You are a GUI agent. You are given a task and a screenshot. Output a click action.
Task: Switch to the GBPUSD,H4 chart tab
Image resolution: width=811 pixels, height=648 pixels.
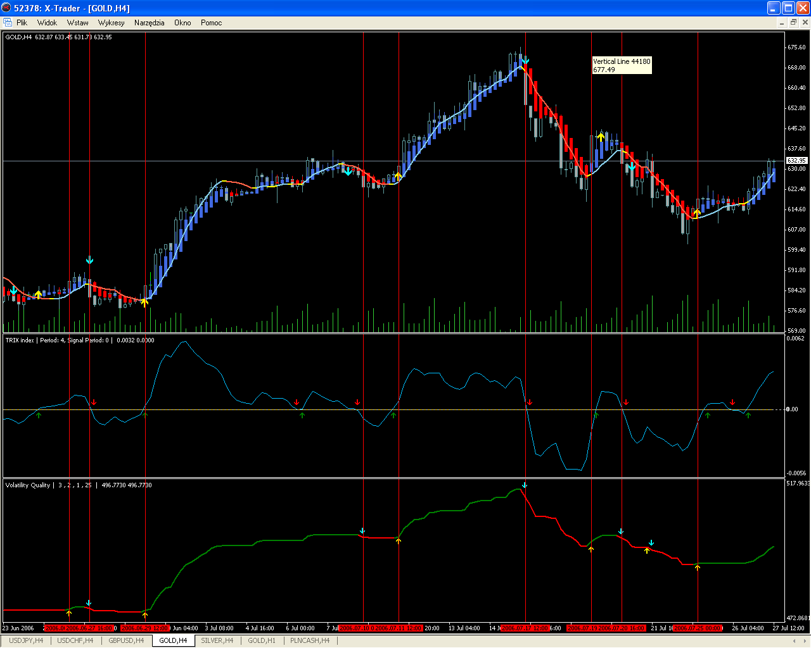[126, 640]
